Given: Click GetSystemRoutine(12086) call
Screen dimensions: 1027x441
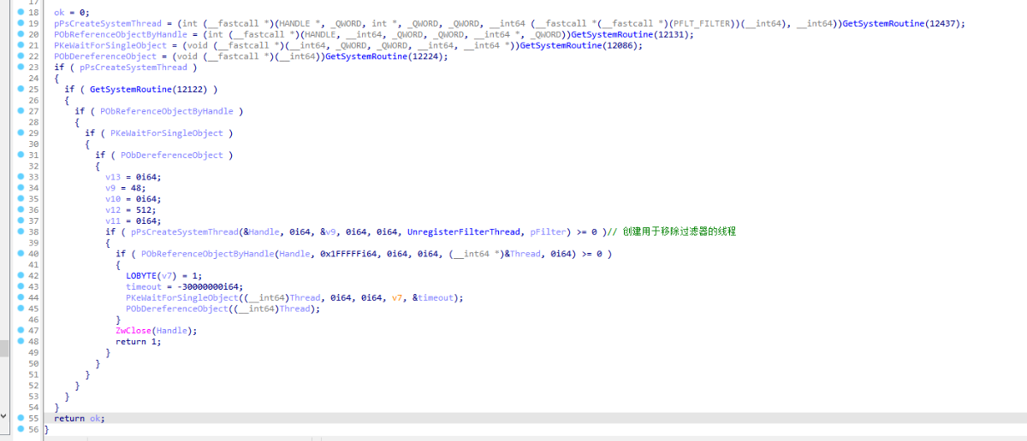Looking at the screenshot, I should [580, 45].
